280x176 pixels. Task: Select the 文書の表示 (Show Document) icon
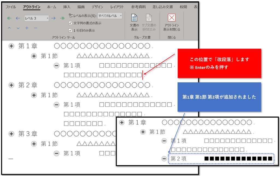coord(134,20)
